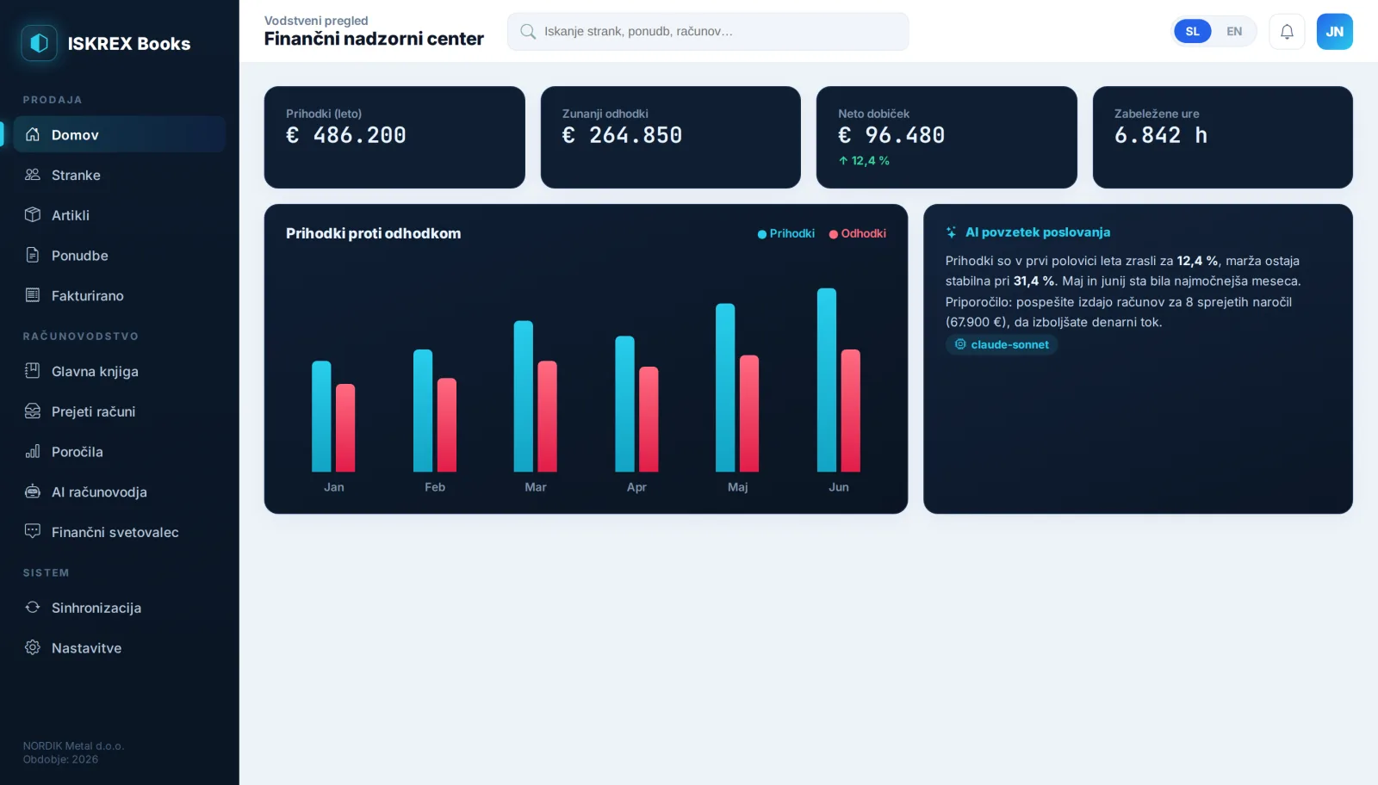Image resolution: width=1378 pixels, height=785 pixels.
Task: Open Domov in the sidebar
Action: 120,134
